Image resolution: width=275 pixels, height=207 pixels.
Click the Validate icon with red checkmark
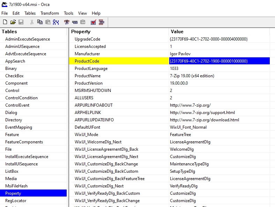coord(93,22)
